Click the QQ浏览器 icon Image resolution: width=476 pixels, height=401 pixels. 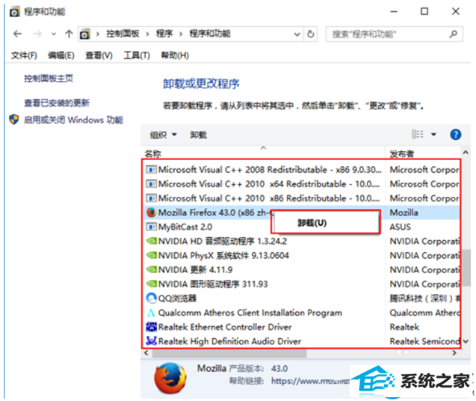pyautogui.click(x=151, y=299)
